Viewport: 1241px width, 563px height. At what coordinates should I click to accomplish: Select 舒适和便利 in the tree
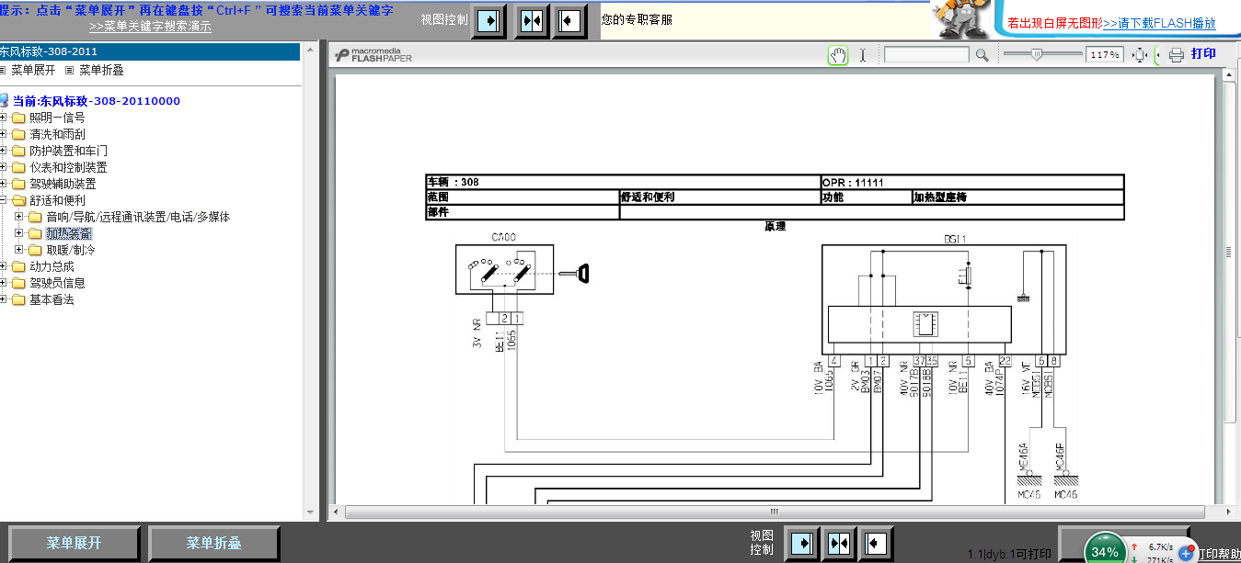[x=57, y=200]
